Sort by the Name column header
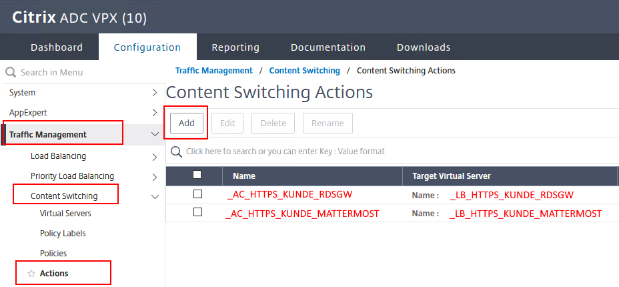 click(244, 176)
